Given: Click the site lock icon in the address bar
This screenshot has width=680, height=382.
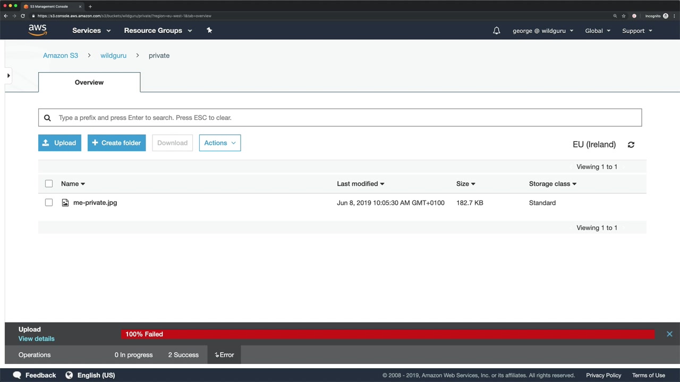Looking at the screenshot, I should 33,16.
